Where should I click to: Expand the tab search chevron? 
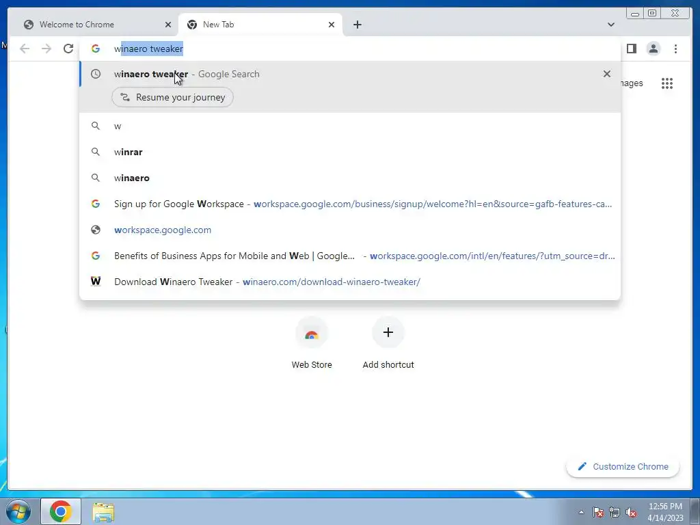[x=611, y=25]
